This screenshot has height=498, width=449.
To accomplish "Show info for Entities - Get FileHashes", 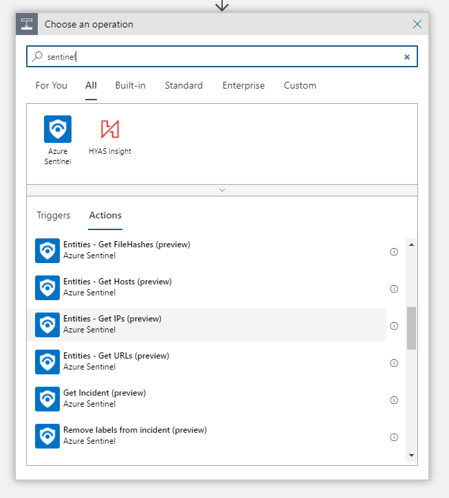I will pos(394,252).
